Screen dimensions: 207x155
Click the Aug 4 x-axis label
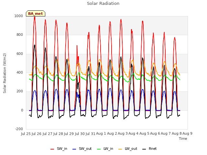[x=134, y=134]
